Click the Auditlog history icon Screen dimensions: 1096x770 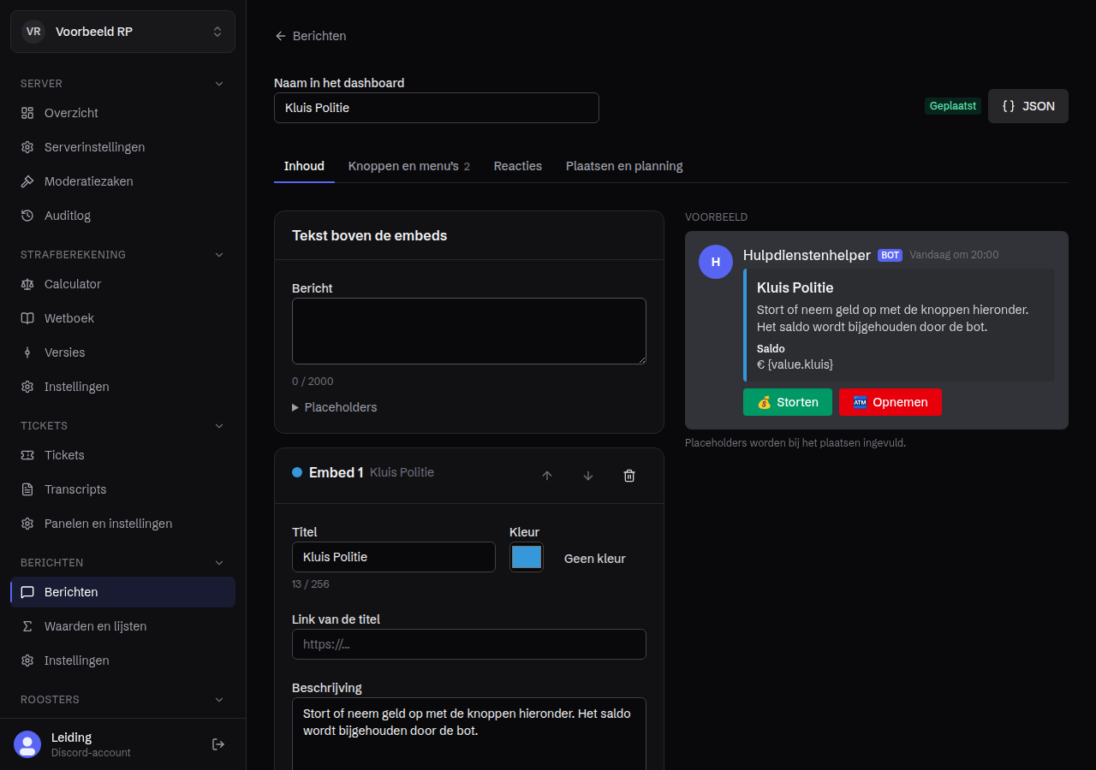(27, 216)
